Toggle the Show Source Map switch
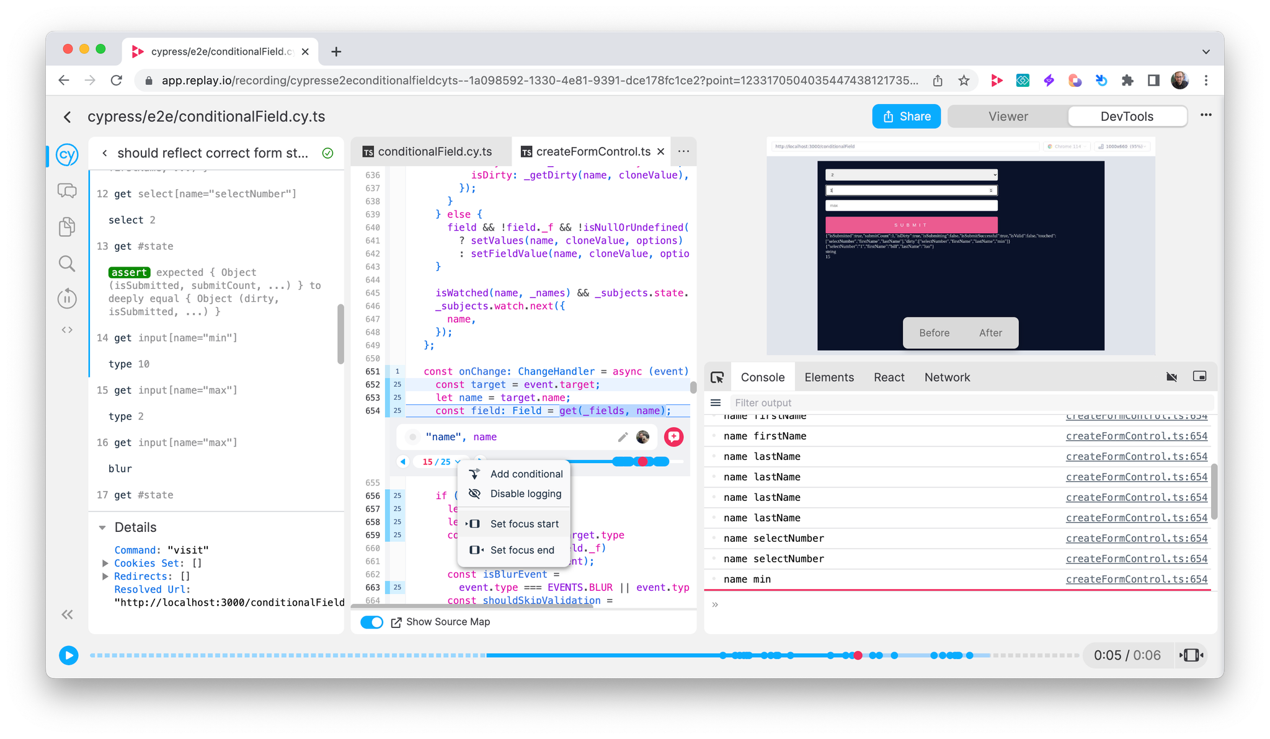 (372, 622)
